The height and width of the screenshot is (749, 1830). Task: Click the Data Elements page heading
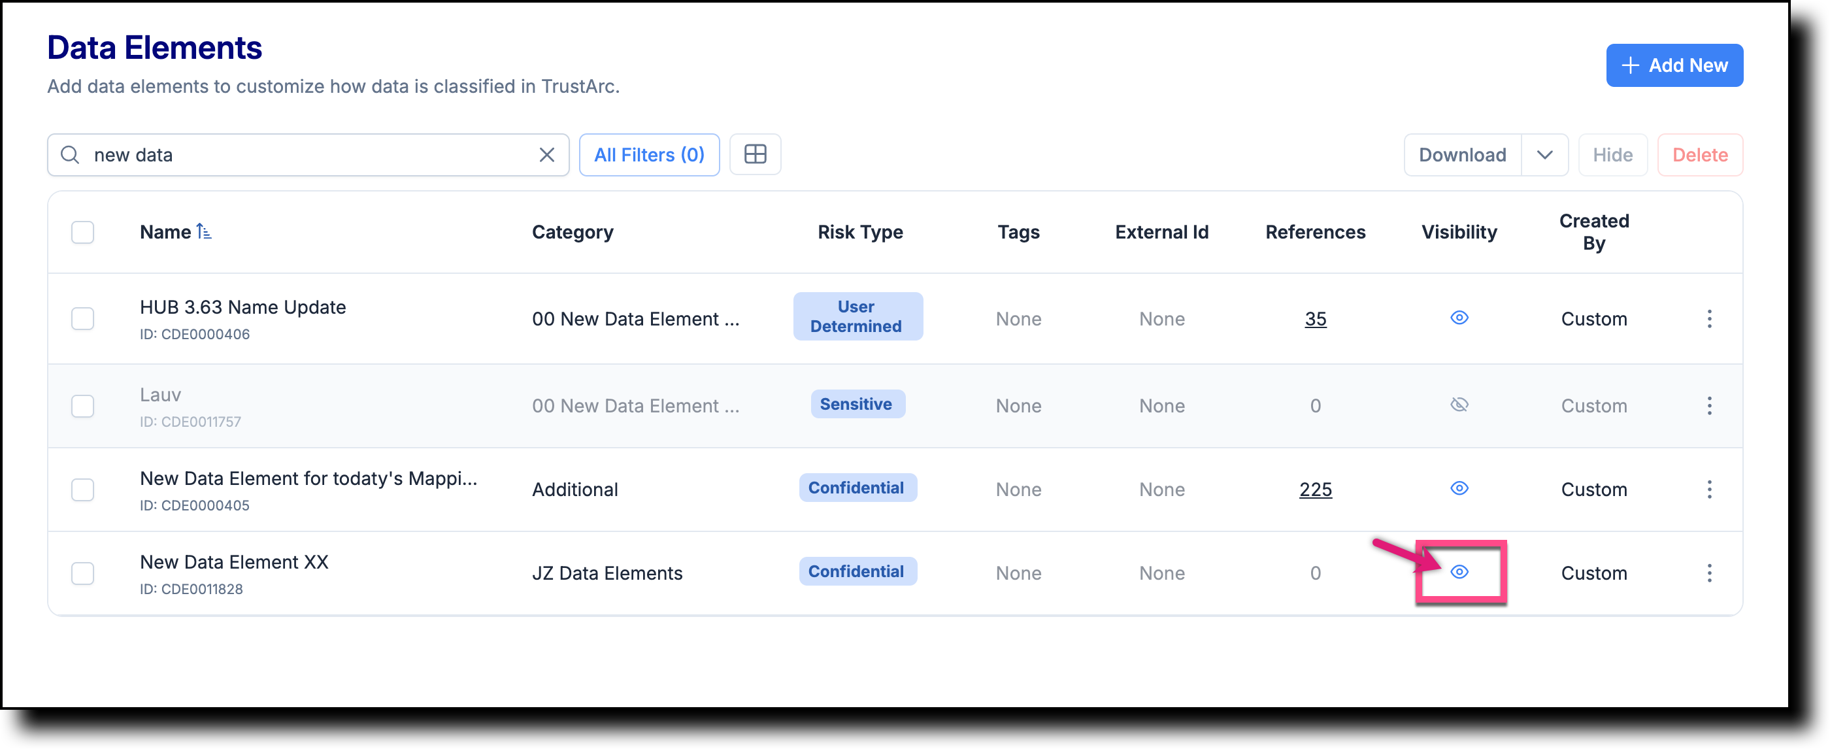pyautogui.click(x=154, y=48)
